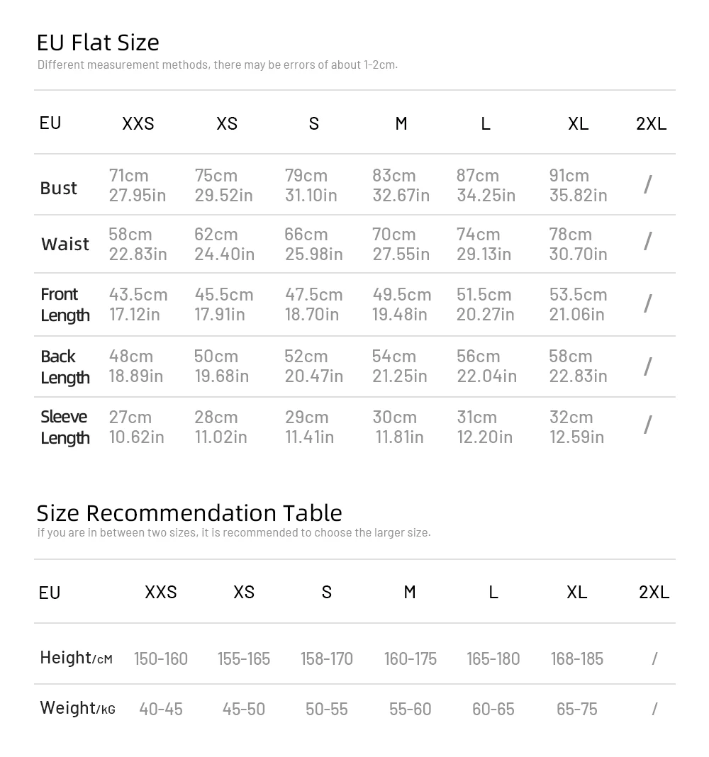The width and height of the screenshot is (709, 757).
Task: Click the Front Length row label
Action: [65, 304]
